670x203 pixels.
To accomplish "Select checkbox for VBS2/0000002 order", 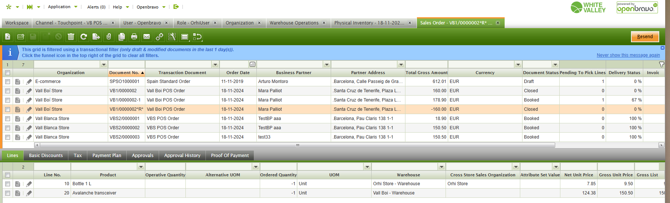I will coord(7,128).
